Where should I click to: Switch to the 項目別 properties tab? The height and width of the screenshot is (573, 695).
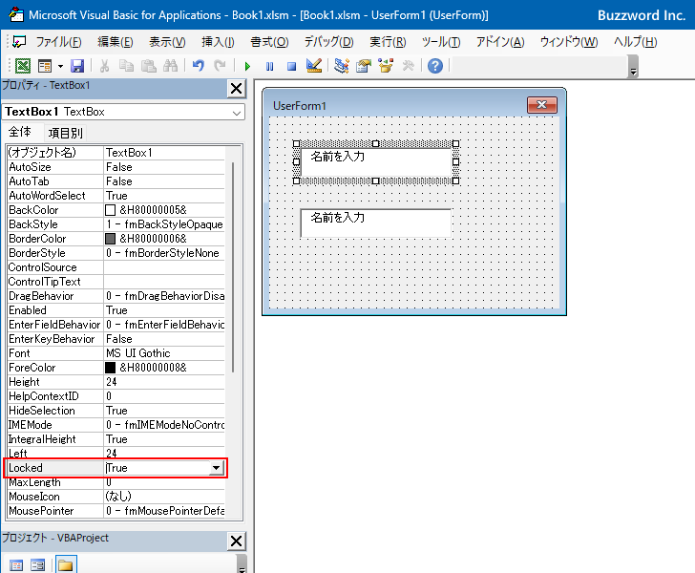65,133
